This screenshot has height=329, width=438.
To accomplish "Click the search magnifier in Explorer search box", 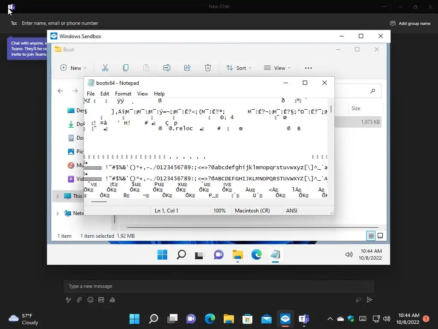I will pyautogui.click(x=373, y=91).
